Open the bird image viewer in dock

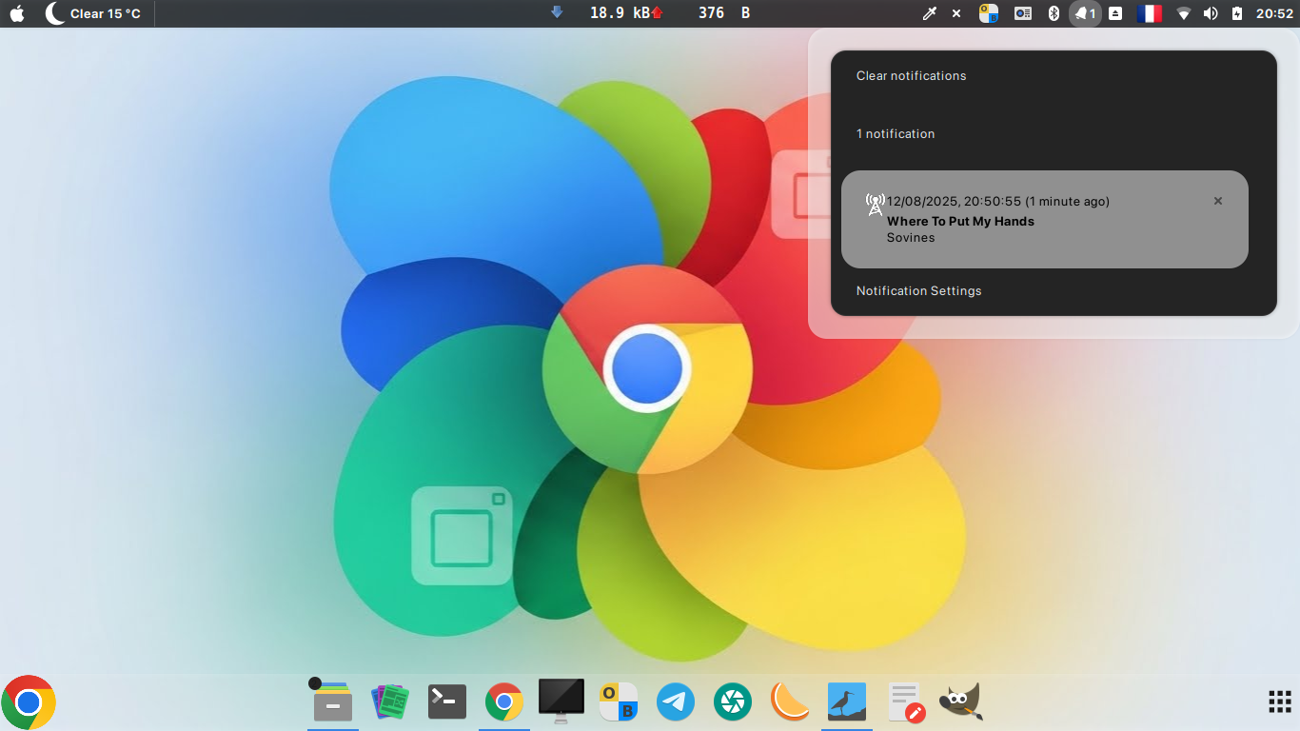click(x=847, y=703)
